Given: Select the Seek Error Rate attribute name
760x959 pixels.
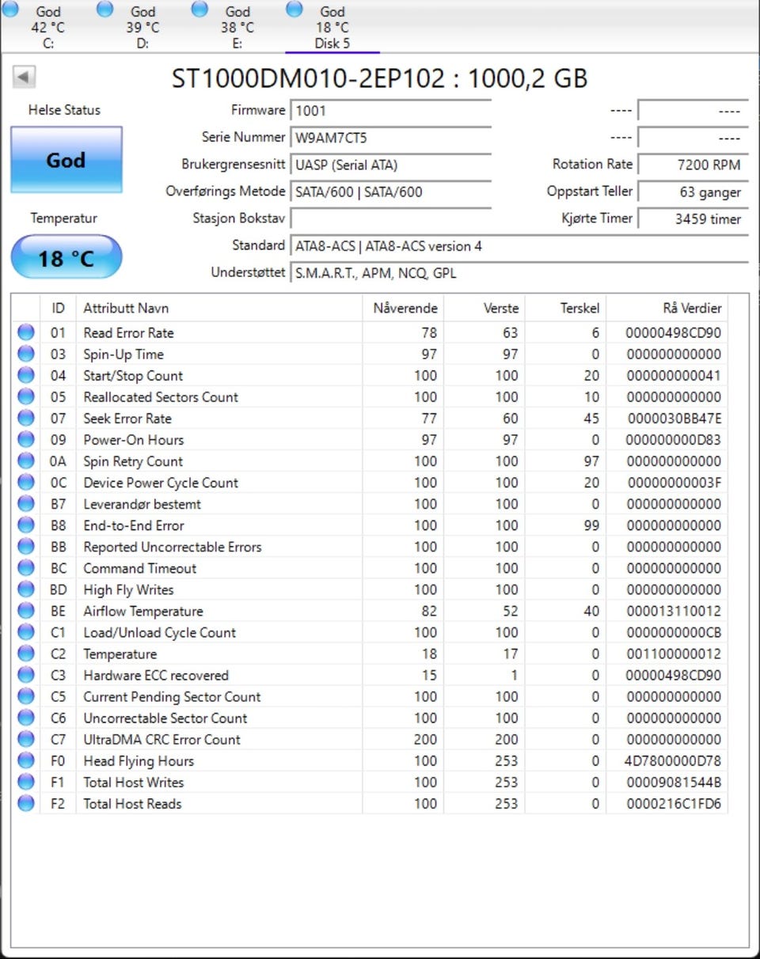Looking at the screenshot, I should (x=127, y=419).
